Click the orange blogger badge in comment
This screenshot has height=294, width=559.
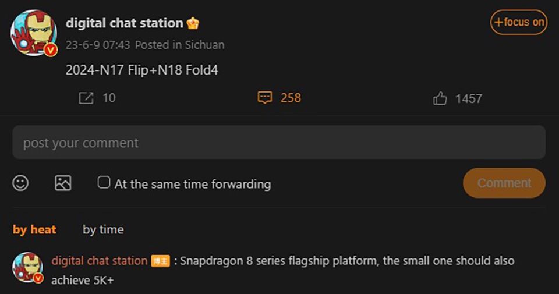(161, 261)
